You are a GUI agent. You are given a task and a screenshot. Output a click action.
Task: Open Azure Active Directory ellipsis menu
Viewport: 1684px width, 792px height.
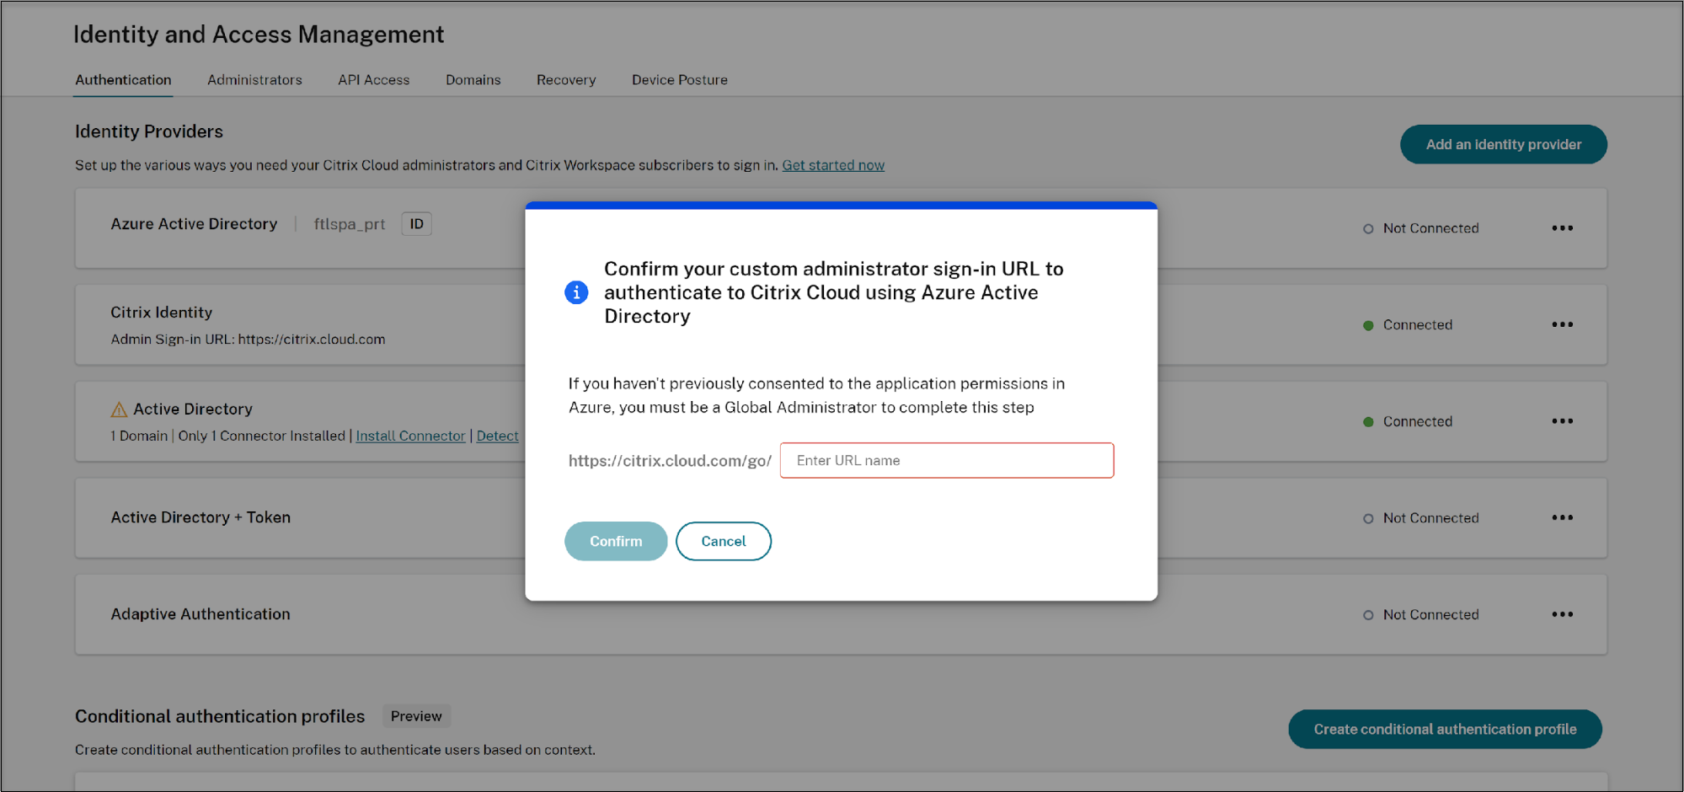point(1562,228)
